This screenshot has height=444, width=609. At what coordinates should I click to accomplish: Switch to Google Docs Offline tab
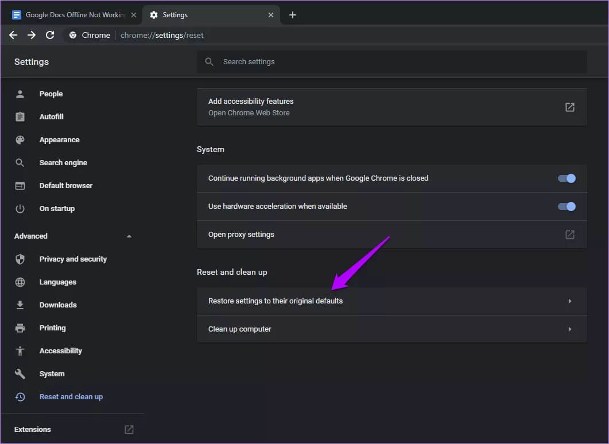coord(73,15)
